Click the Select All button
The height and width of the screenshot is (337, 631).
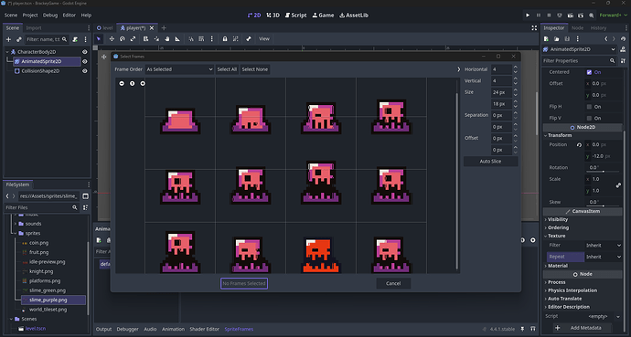tap(227, 69)
